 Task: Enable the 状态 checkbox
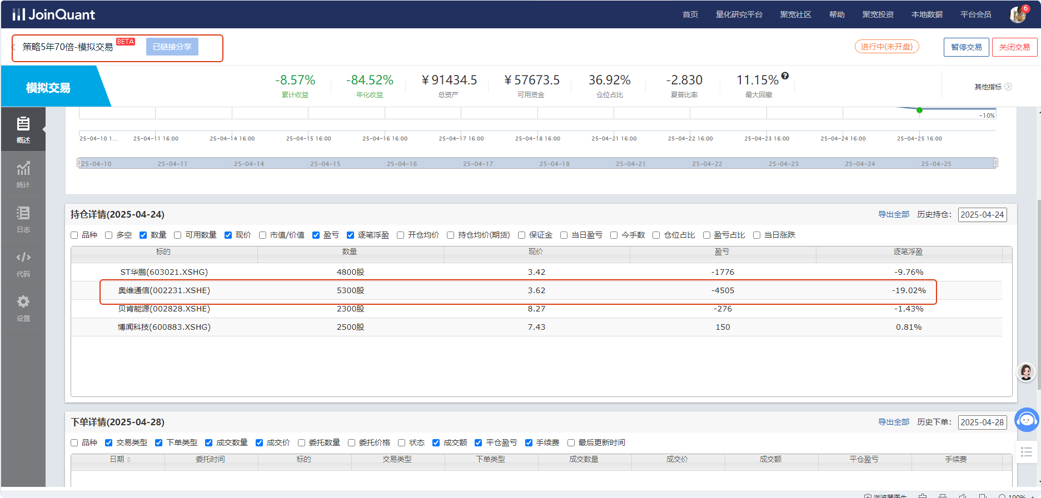[x=401, y=443]
